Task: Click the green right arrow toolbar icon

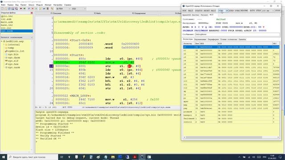Action: 24,9
